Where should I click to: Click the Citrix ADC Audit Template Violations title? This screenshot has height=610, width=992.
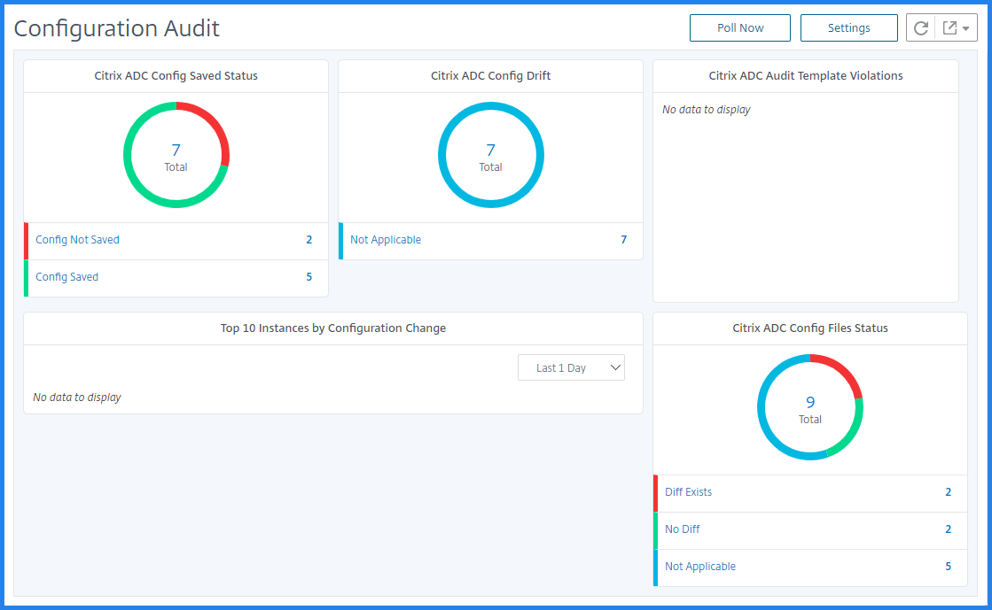(805, 76)
